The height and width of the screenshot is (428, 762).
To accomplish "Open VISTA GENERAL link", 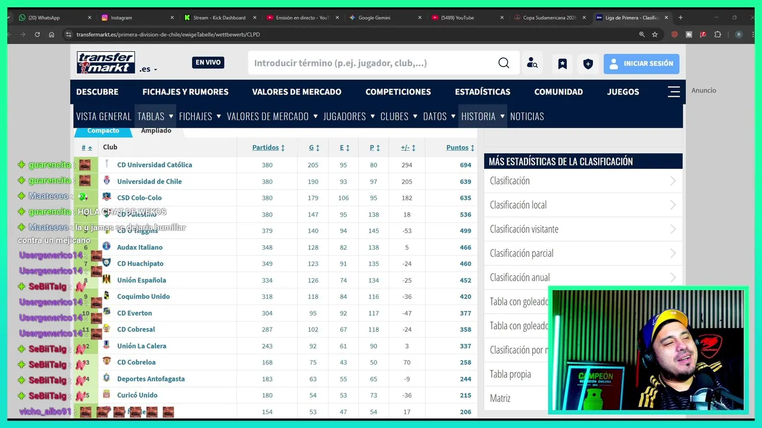I will point(104,116).
